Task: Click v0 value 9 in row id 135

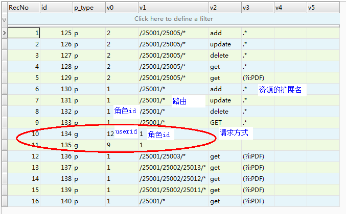Action: pyautogui.click(x=108, y=145)
